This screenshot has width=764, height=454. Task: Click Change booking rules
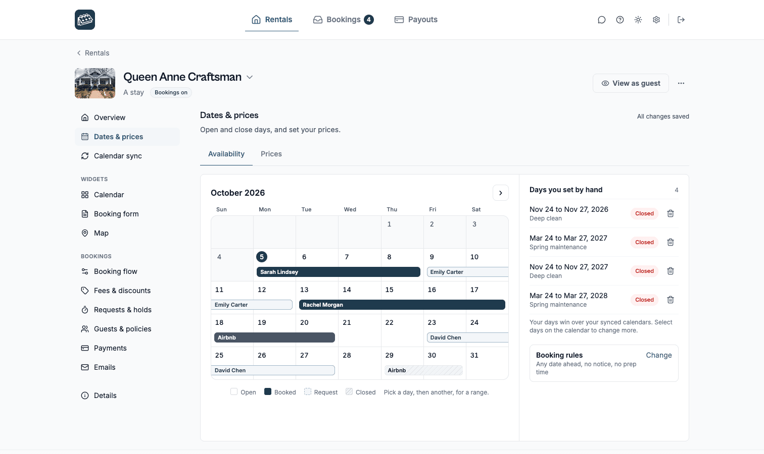(x=659, y=355)
